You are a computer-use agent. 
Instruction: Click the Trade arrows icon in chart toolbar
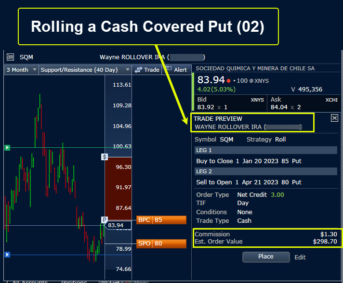tap(138, 70)
